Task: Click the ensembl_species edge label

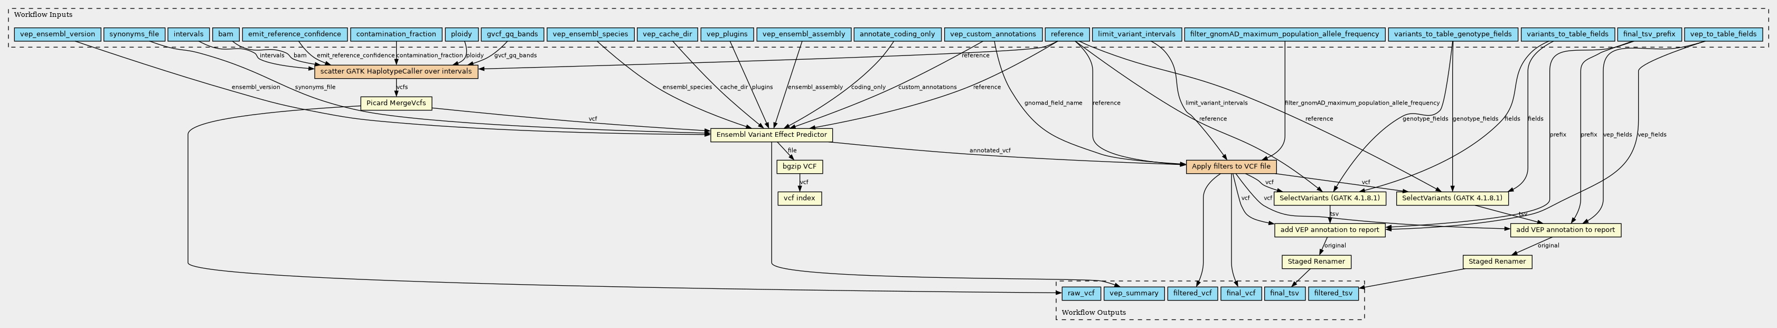Action: [687, 88]
